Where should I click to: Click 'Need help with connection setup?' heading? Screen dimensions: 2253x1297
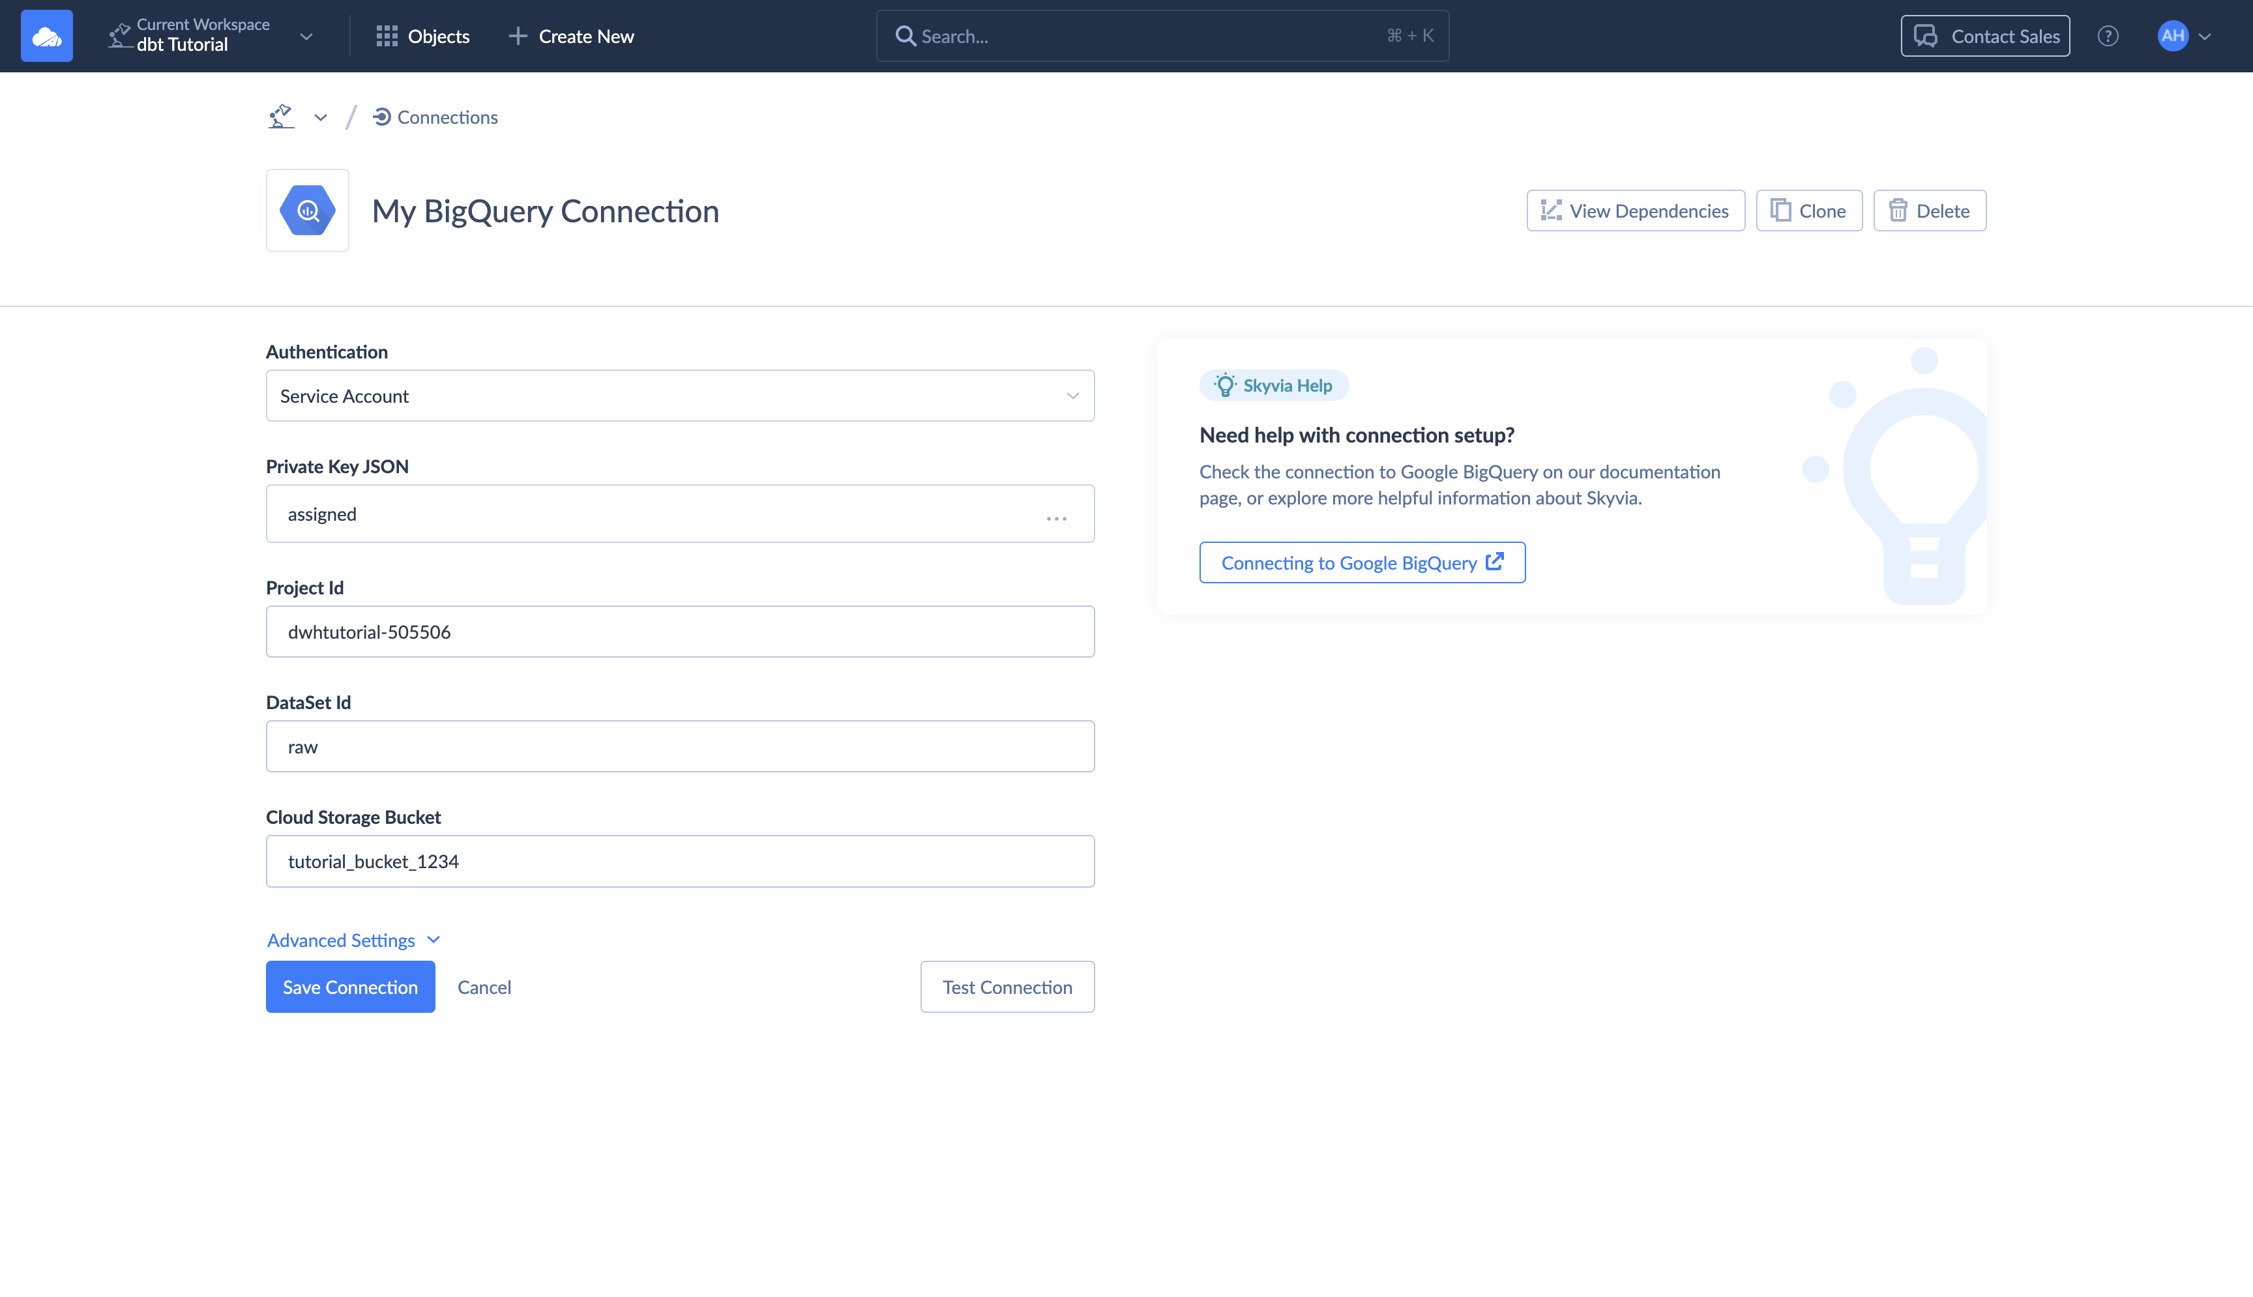(1357, 435)
